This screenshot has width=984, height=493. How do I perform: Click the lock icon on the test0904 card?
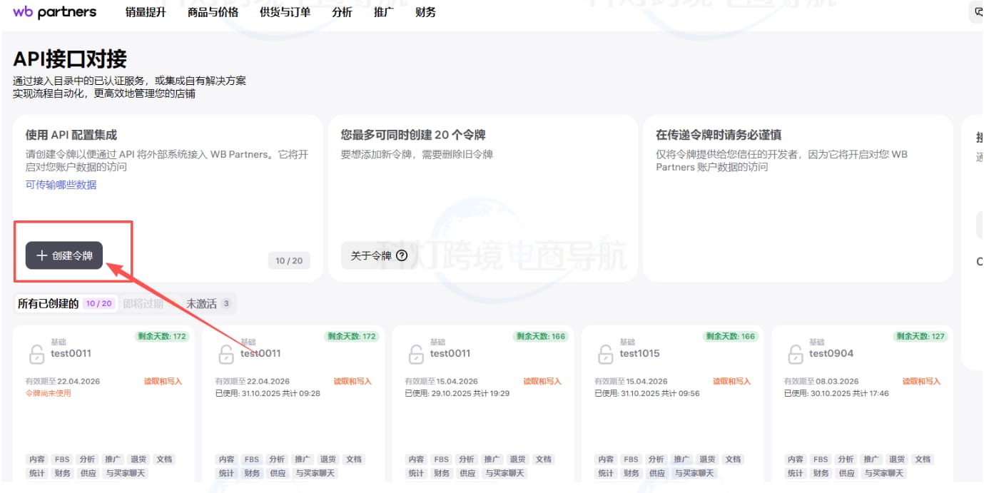pyautogui.click(x=795, y=355)
